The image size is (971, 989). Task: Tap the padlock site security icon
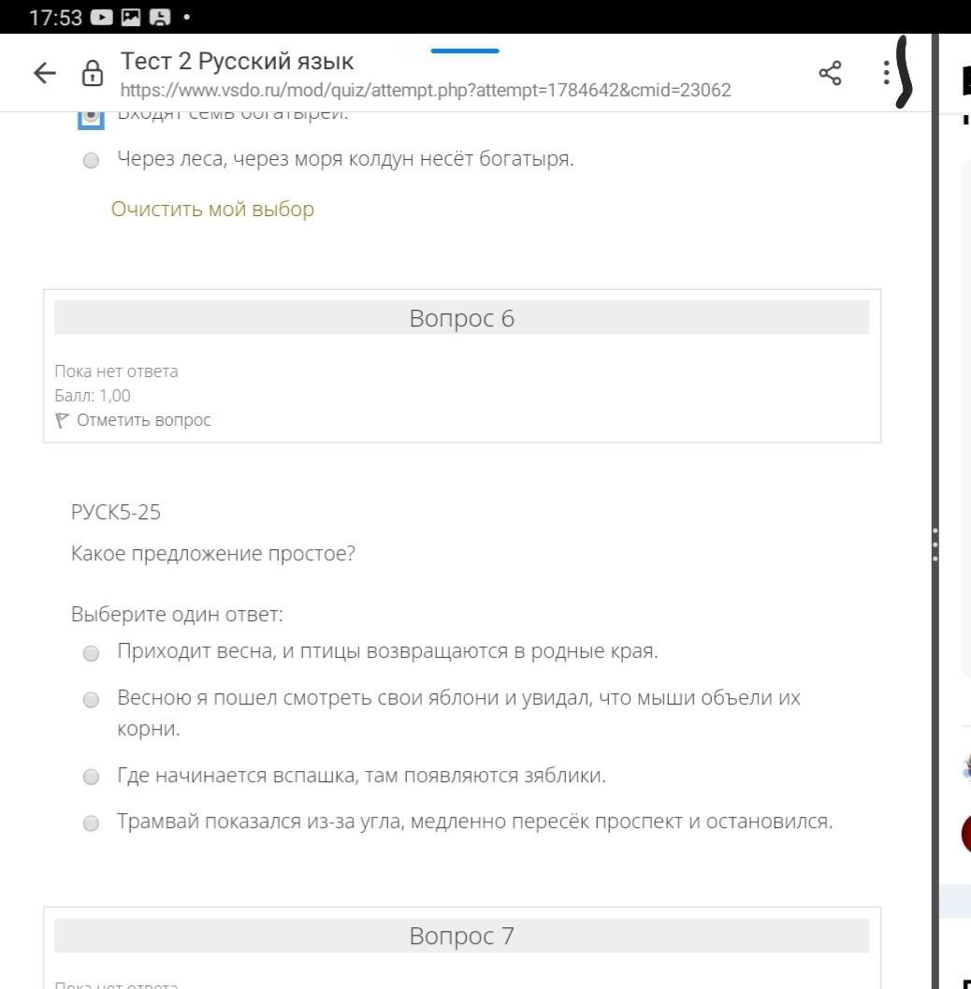click(93, 75)
